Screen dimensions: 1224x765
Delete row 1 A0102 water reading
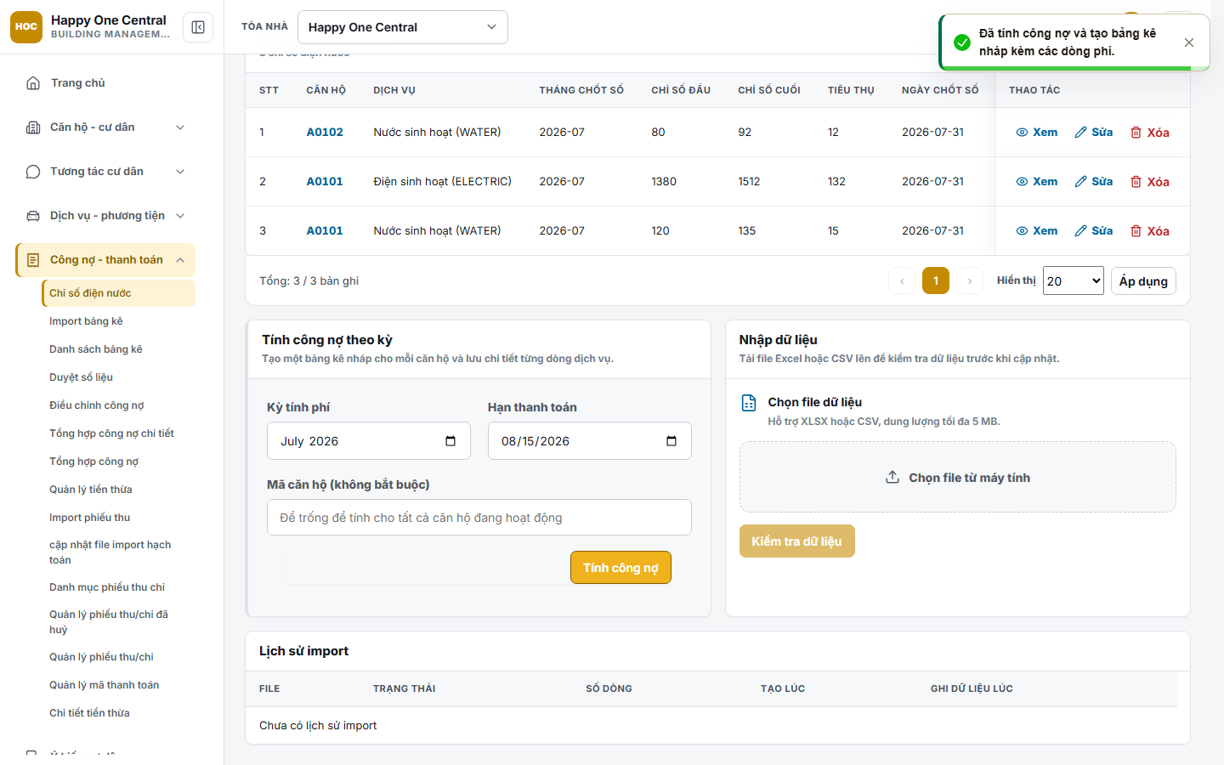[1149, 133]
